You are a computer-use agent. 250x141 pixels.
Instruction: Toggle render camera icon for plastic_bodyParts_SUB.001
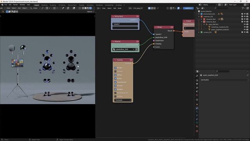click(247, 30)
